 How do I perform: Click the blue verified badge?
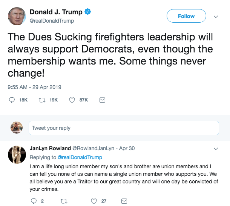(87, 12)
